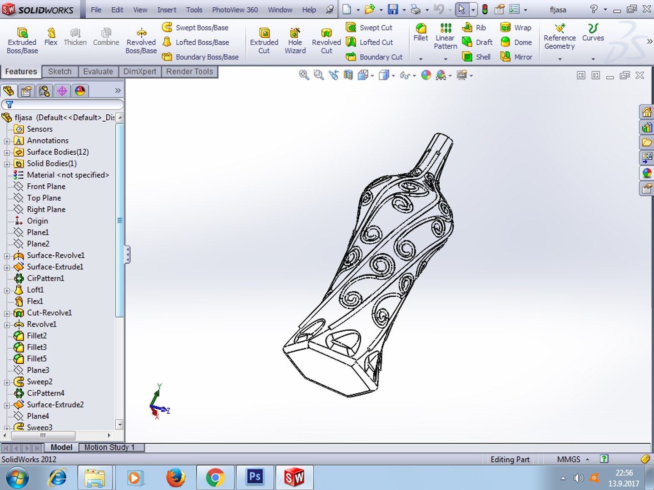Select the Wrap tool
654x490 pixels.
(516, 28)
